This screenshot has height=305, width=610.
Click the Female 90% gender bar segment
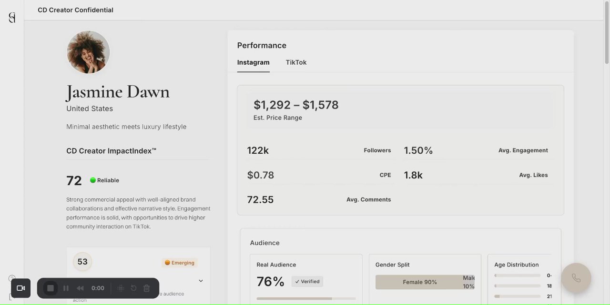[x=419, y=282]
